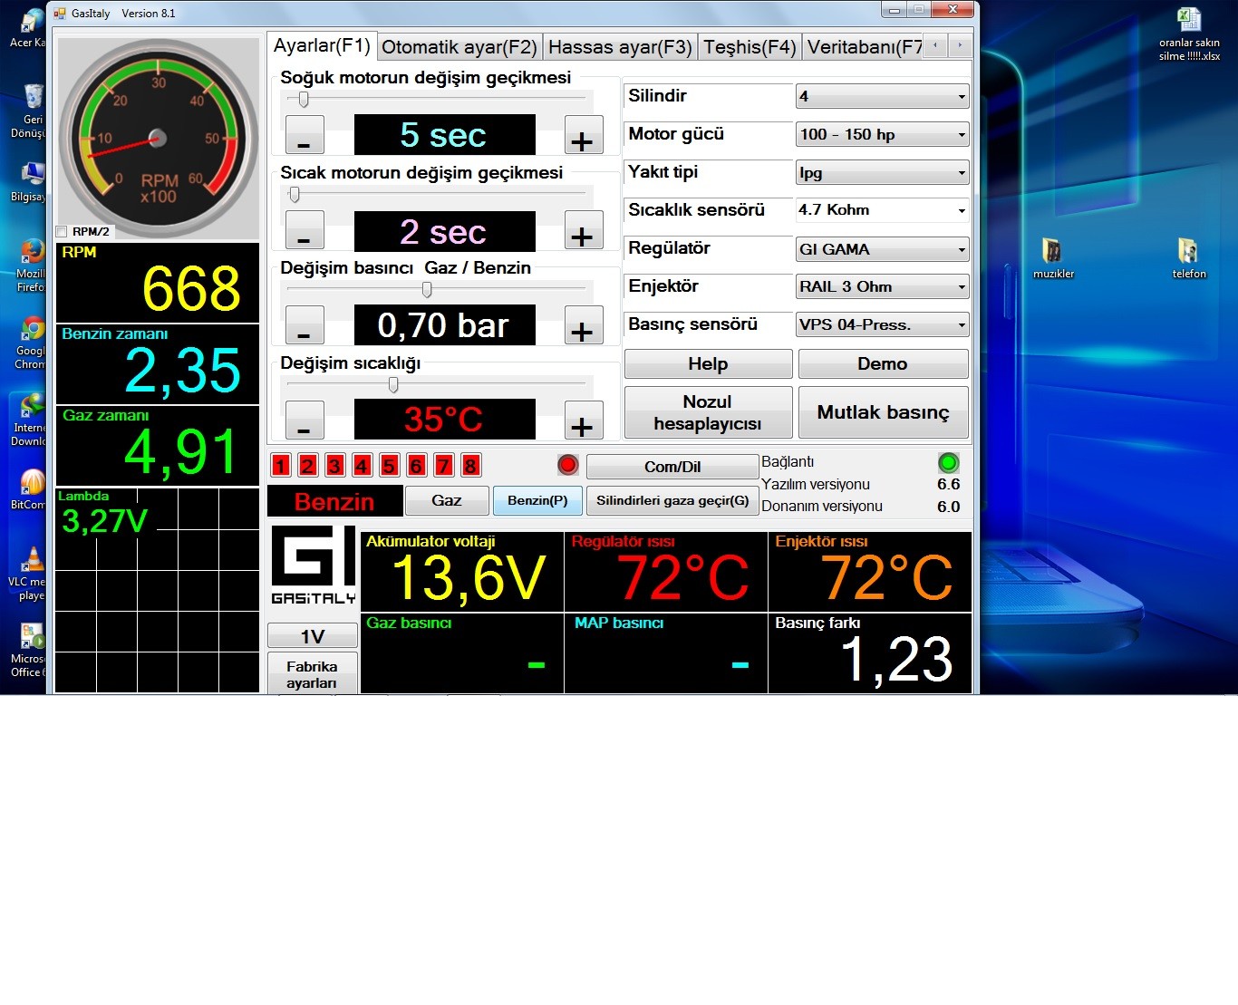Click the Nozul hesaplayıcısı button
The image size is (1238, 1005).
pyautogui.click(x=708, y=412)
